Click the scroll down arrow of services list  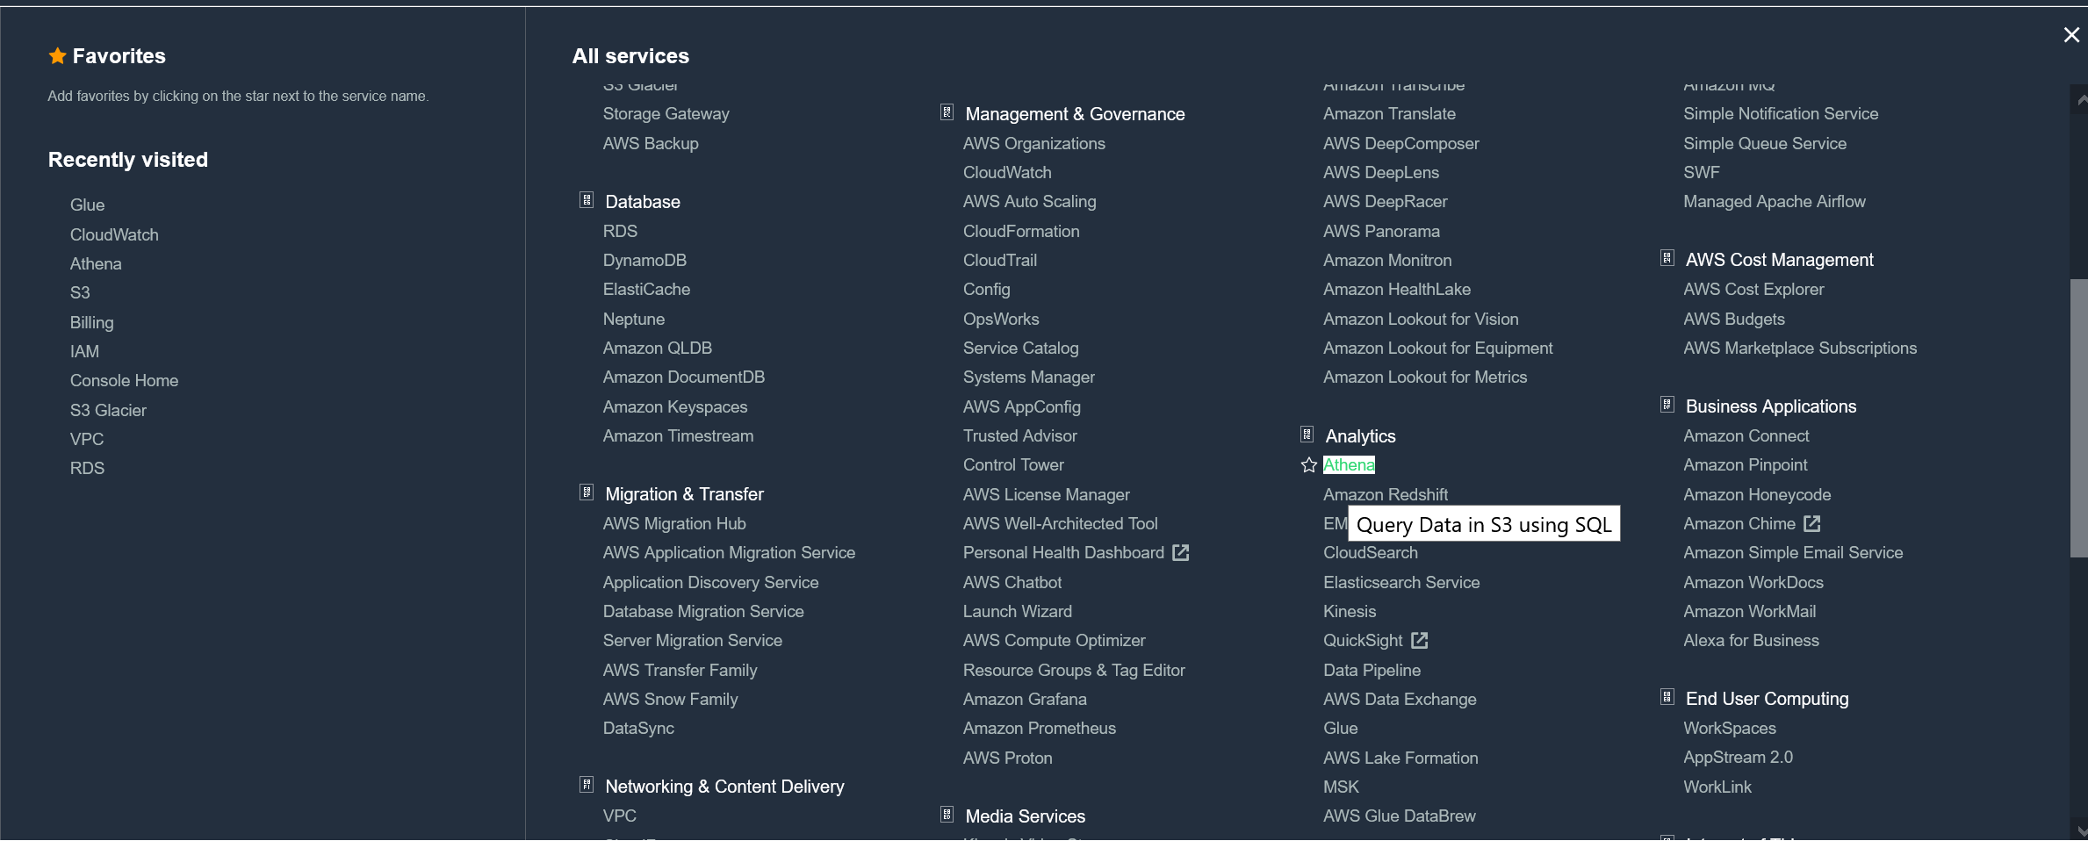[2078, 830]
